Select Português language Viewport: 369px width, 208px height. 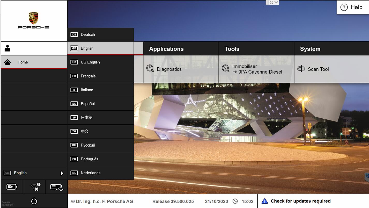point(101,159)
